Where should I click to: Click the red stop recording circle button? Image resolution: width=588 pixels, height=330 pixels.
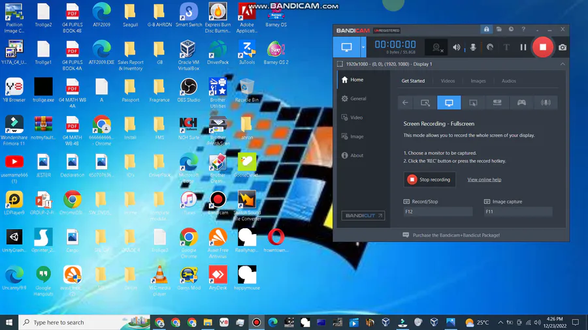[x=543, y=47]
